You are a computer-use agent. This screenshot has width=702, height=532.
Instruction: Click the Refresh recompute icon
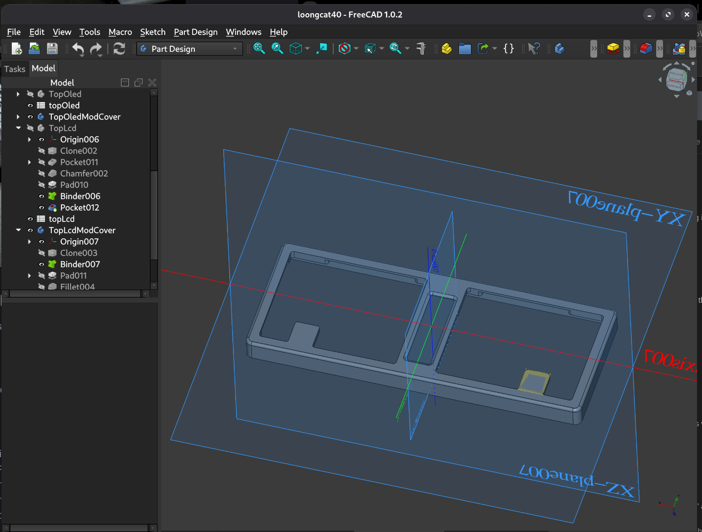pyautogui.click(x=119, y=49)
